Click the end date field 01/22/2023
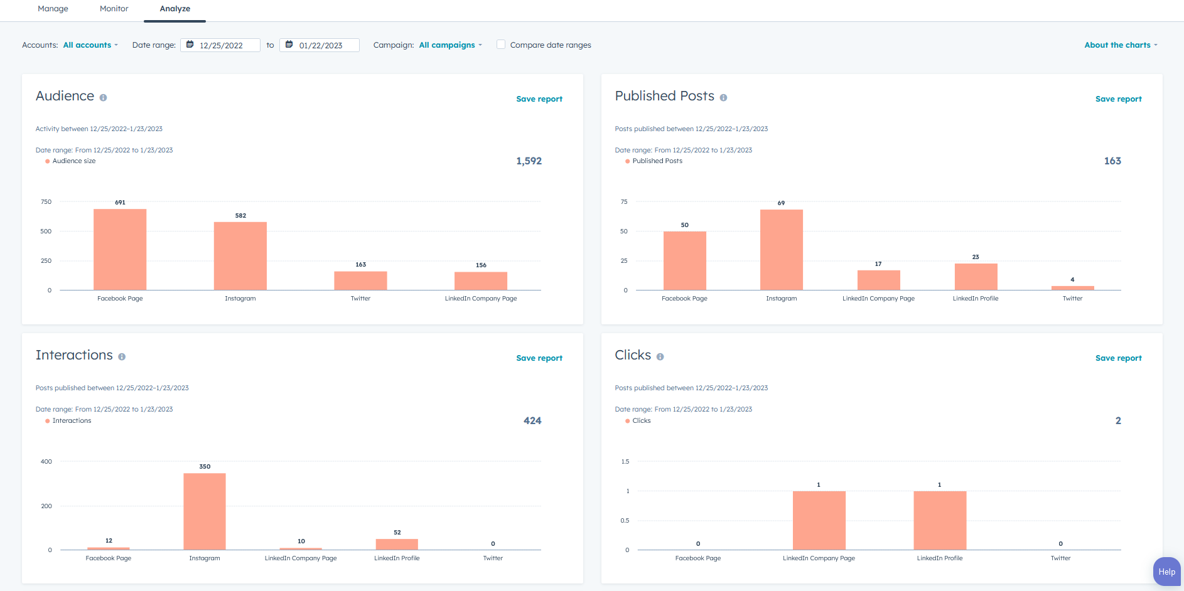The height and width of the screenshot is (591, 1184). [x=320, y=45]
